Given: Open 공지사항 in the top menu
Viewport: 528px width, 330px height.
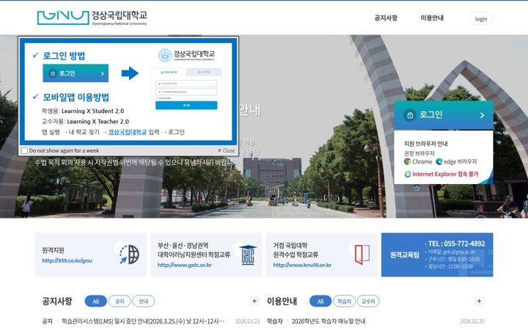Looking at the screenshot, I should 386,18.
